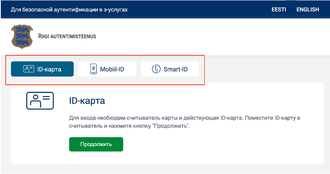Click the Smart-ID circular logo icon

tap(156, 69)
